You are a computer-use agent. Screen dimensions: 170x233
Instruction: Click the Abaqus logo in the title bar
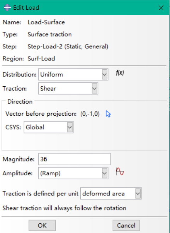(x=7, y=7)
